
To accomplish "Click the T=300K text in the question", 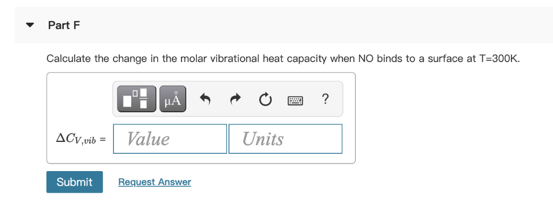I will pyautogui.click(x=500, y=58).
